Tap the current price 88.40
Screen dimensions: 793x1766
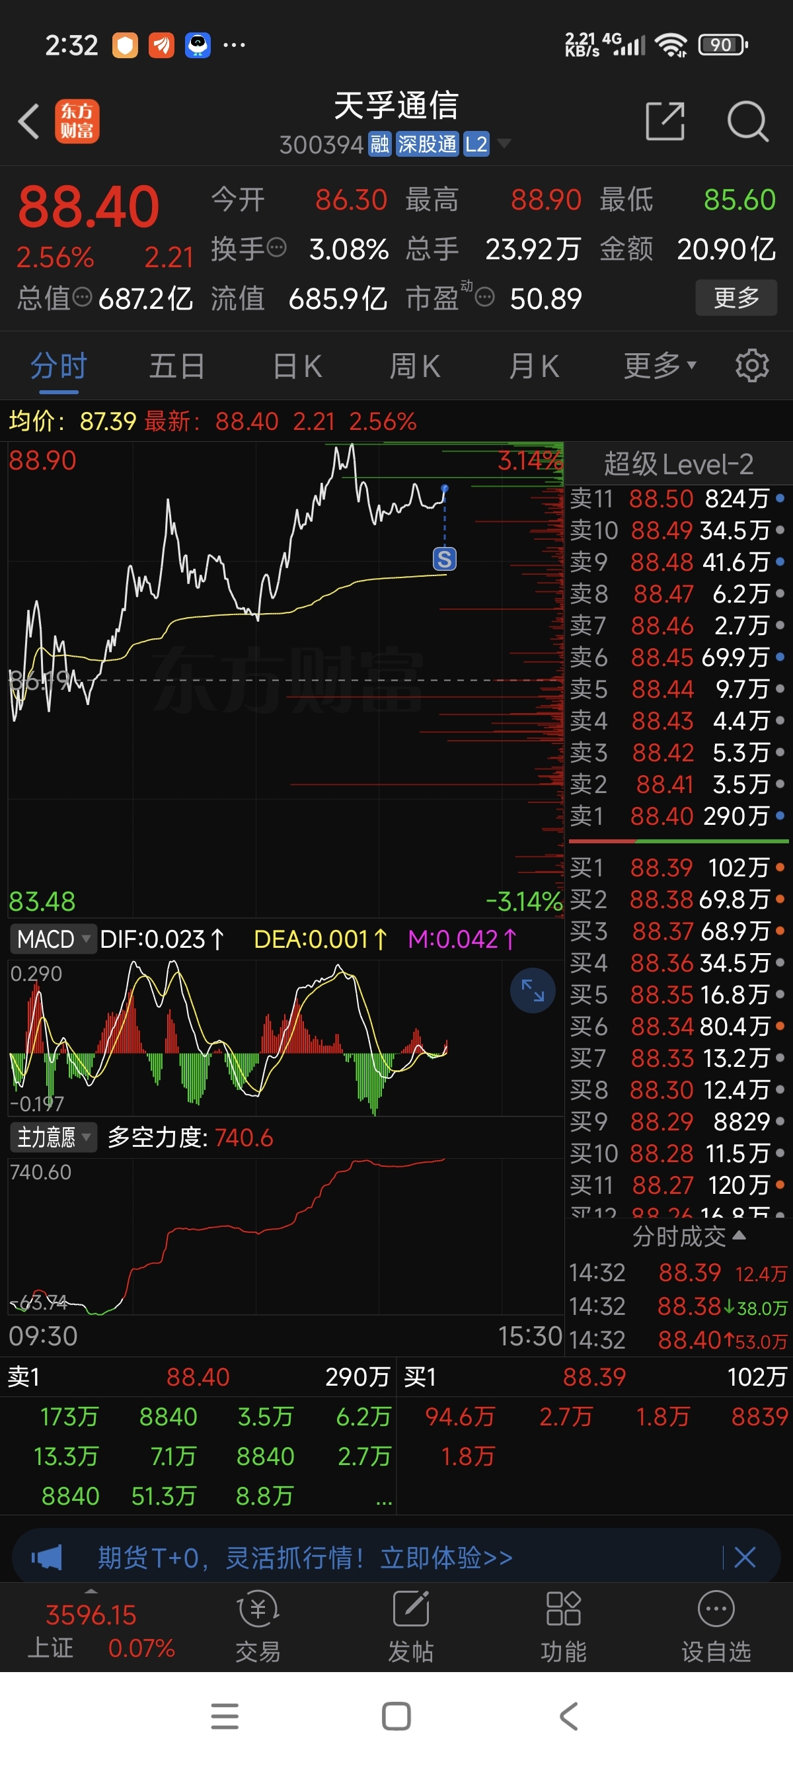[x=89, y=206]
